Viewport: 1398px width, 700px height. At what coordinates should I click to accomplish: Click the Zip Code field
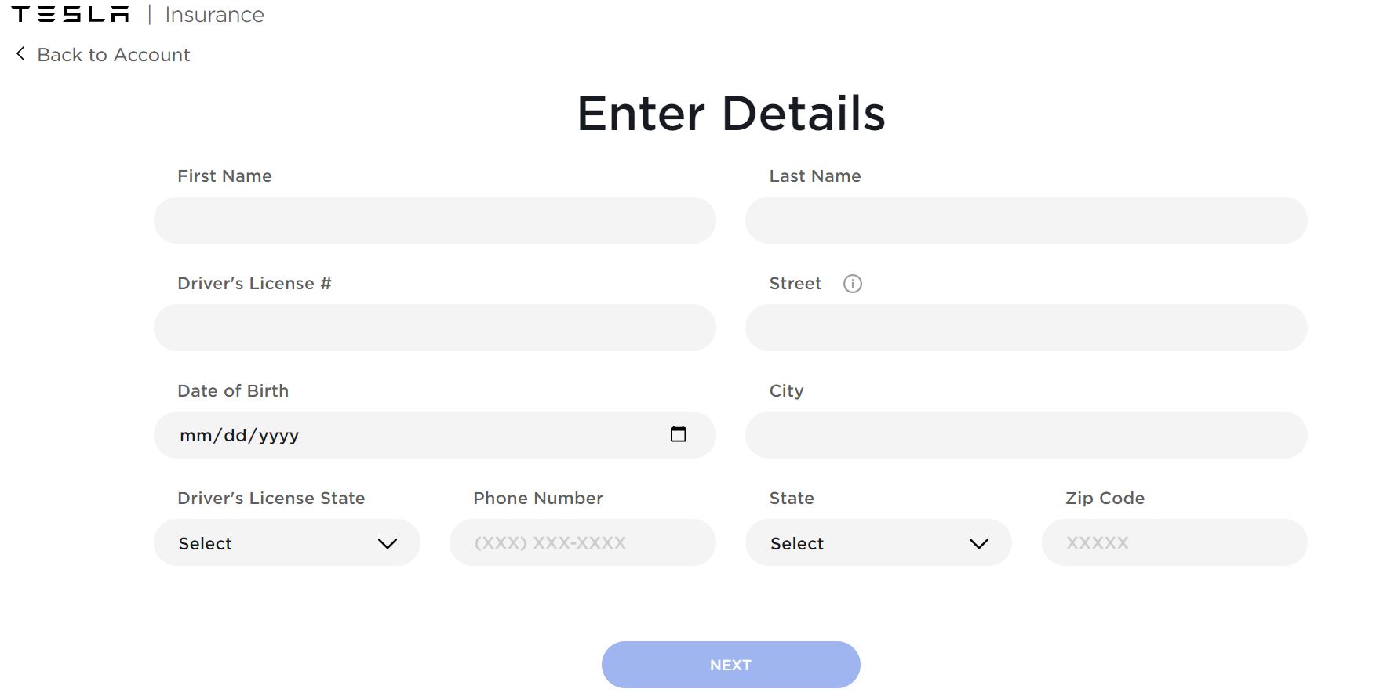(x=1174, y=542)
